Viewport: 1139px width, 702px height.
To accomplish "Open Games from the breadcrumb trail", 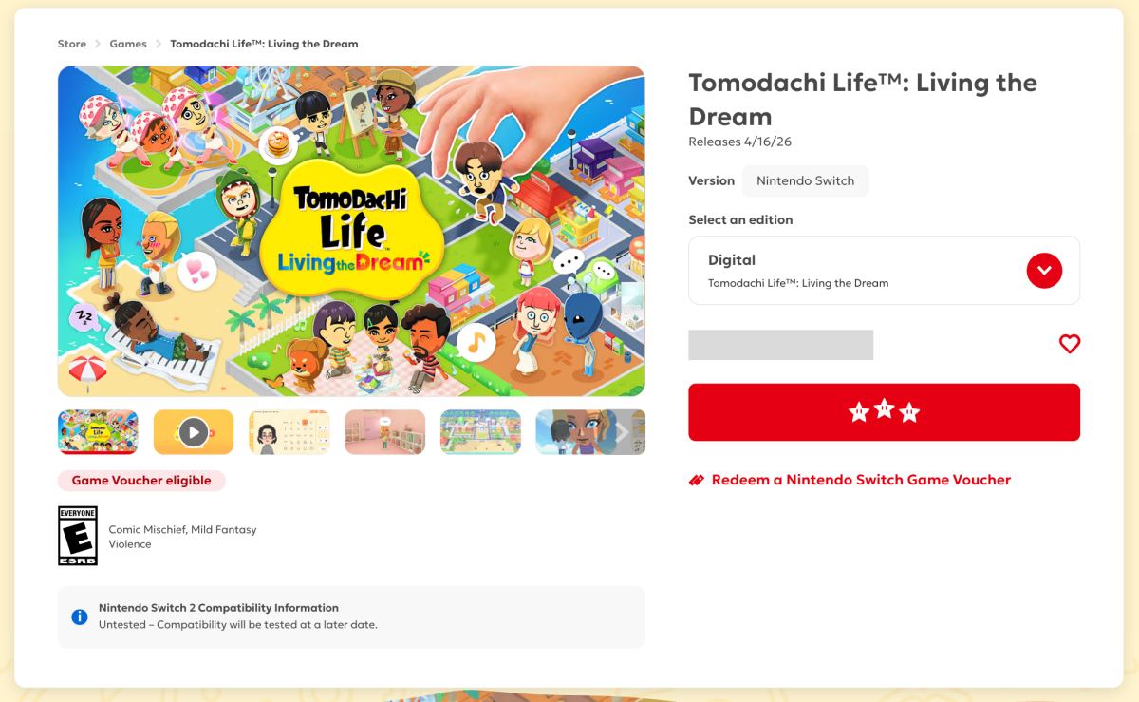I will point(127,43).
